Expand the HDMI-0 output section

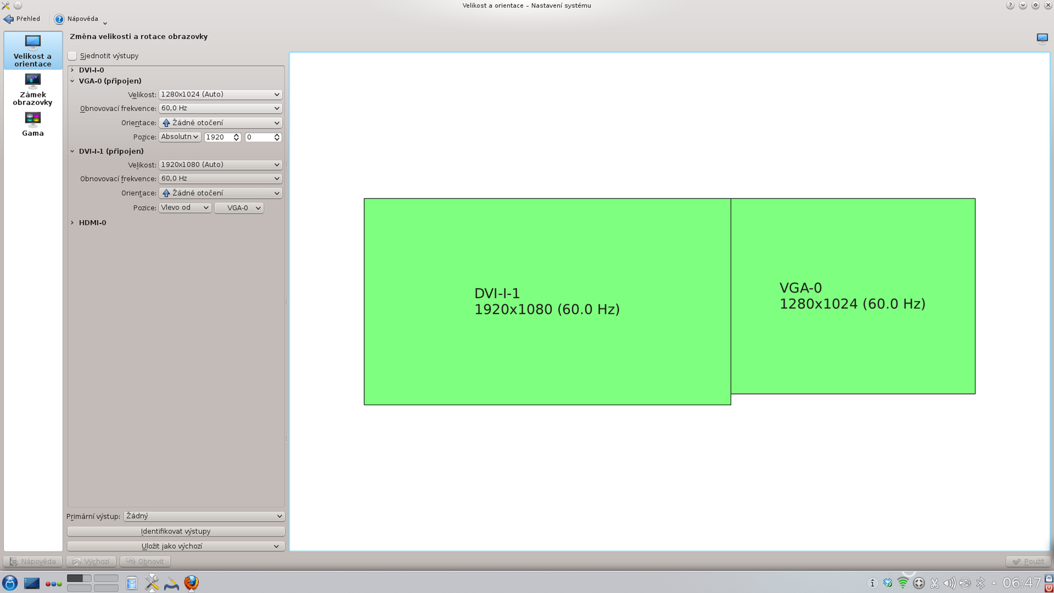[72, 223]
